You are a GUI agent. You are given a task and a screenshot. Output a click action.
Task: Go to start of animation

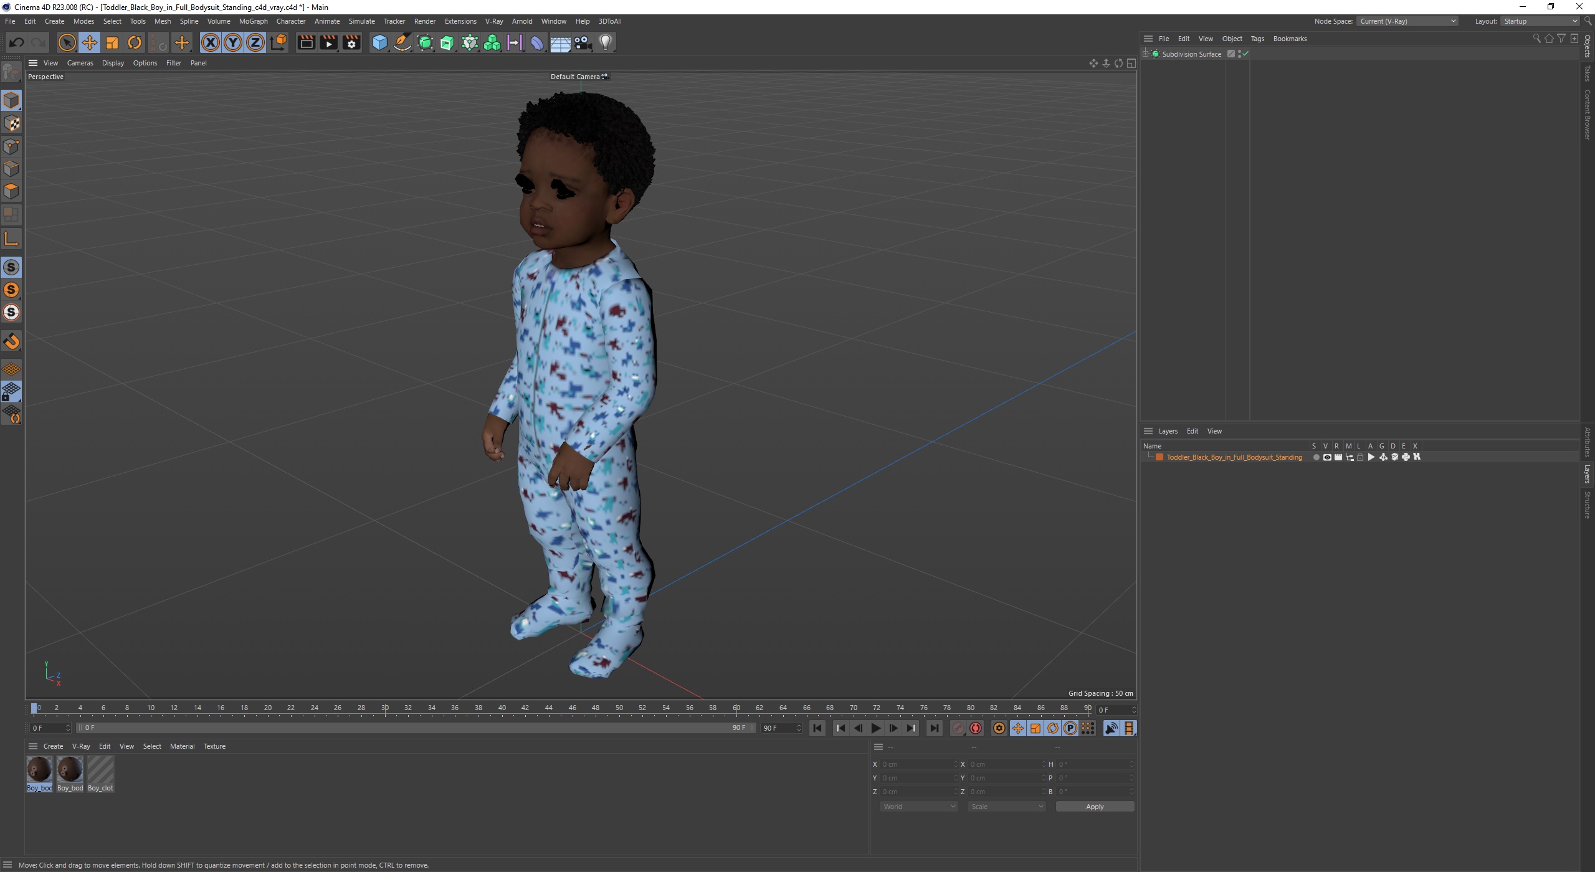(x=817, y=728)
